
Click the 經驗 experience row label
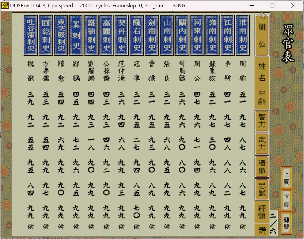(x=262, y=212)
